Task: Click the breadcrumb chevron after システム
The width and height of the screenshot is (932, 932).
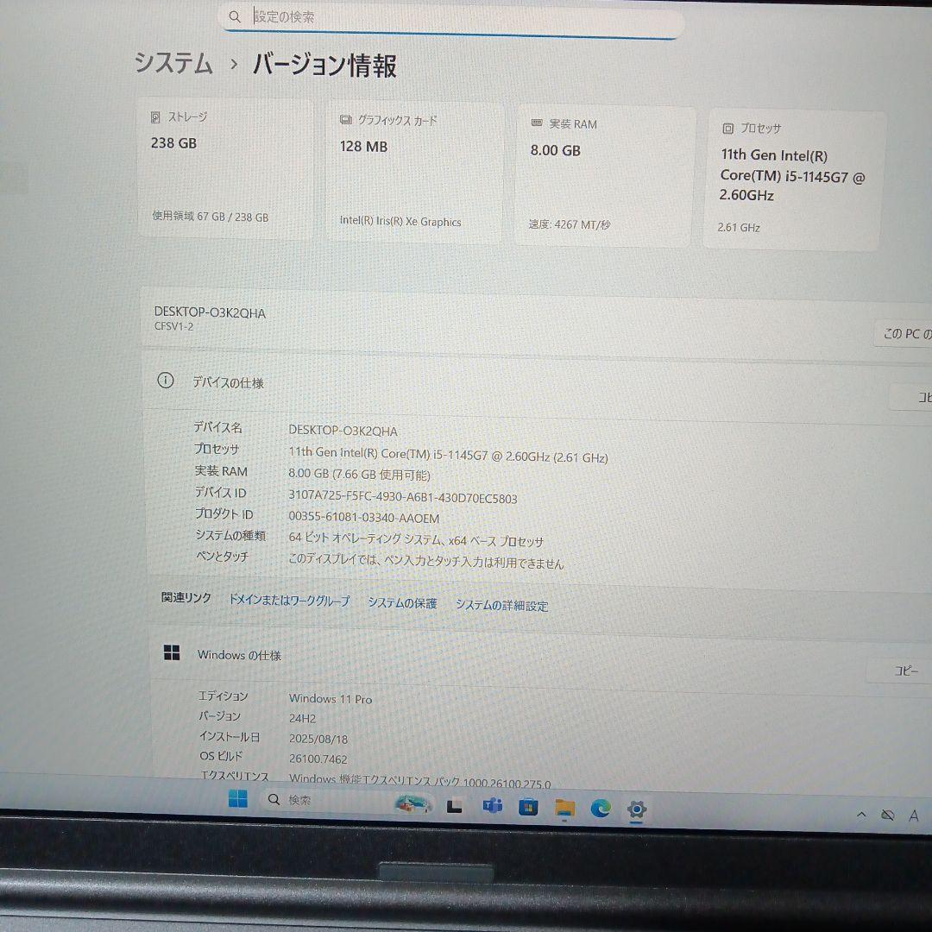Action: coord(230,65)
